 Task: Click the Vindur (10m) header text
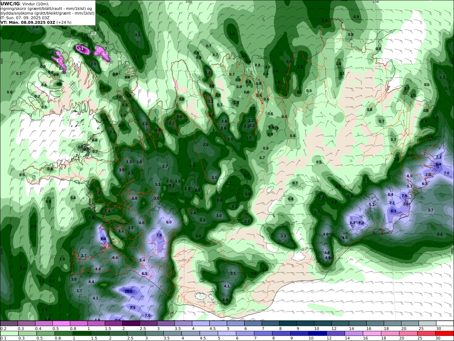[35, 4]
